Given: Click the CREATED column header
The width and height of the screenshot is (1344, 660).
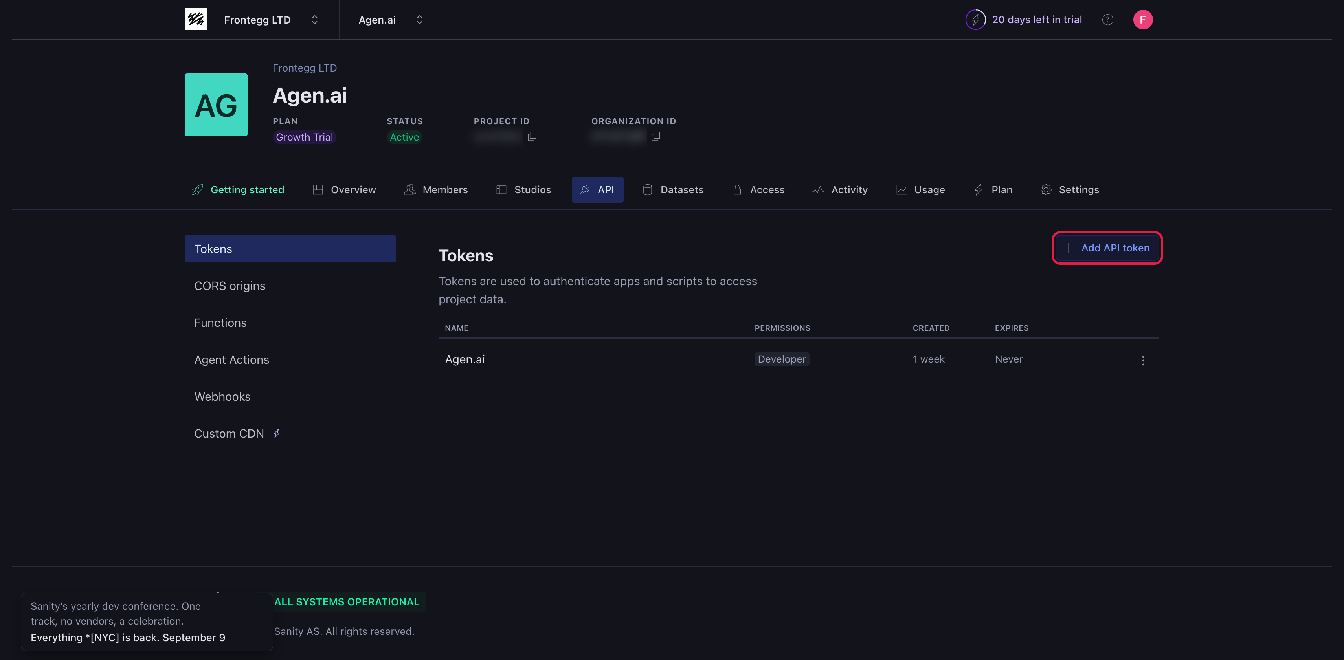Looking at the screenshot, I should pyautogui.click(x=931, y=328).
